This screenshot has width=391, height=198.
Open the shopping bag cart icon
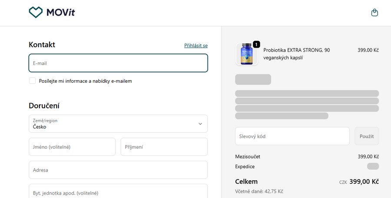click(x=374, y=13)
